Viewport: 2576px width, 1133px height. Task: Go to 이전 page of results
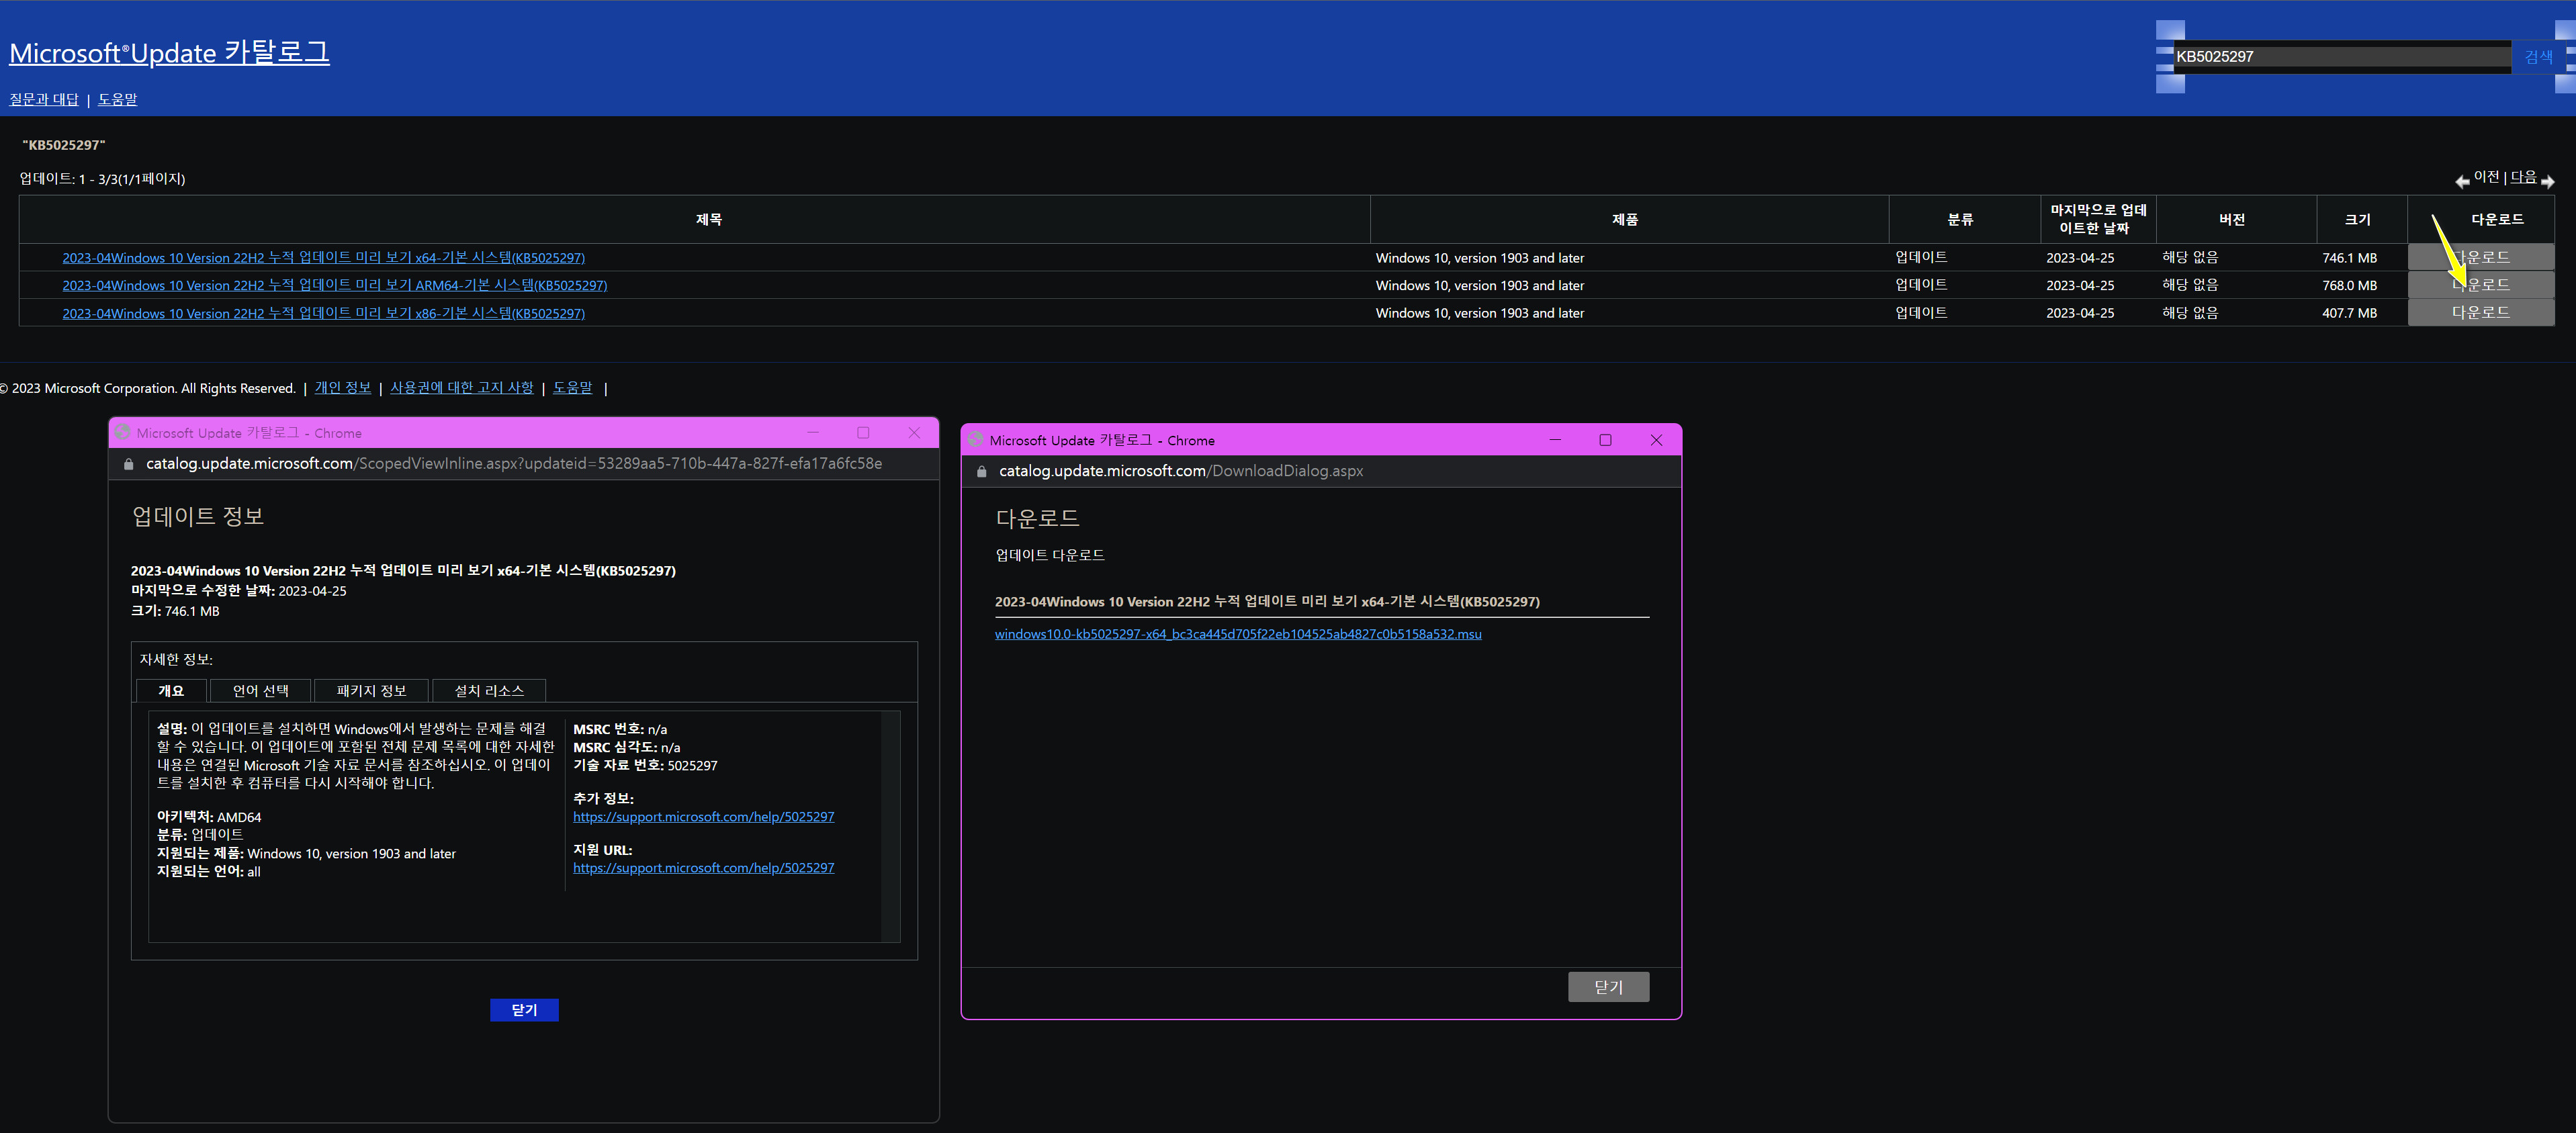[x=2486, y=177]
